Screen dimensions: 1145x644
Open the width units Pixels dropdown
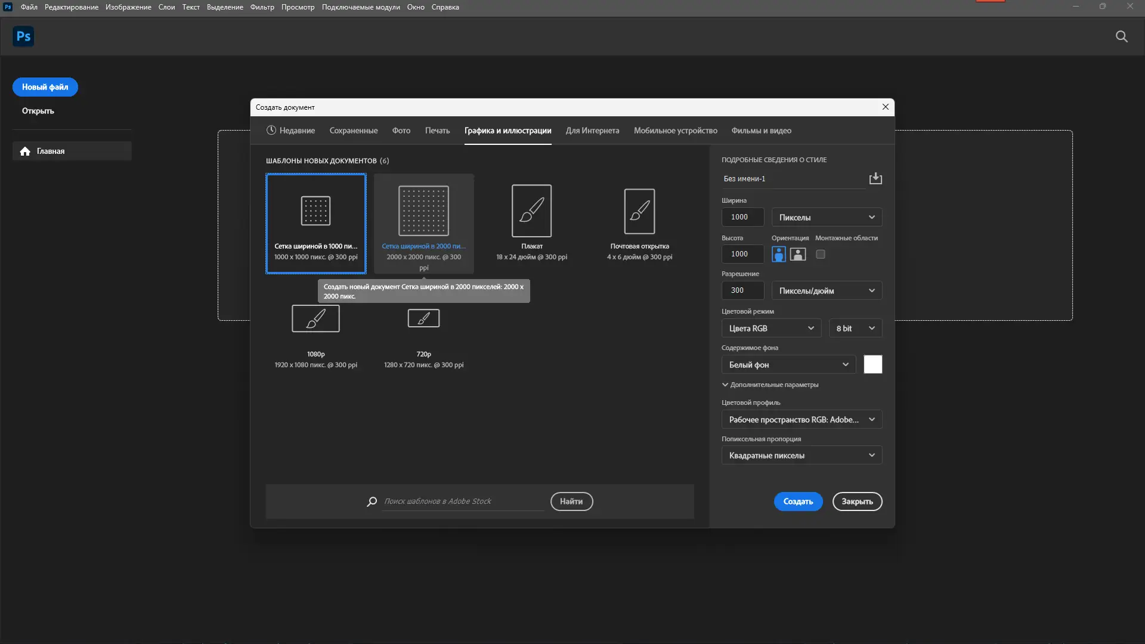827,217
